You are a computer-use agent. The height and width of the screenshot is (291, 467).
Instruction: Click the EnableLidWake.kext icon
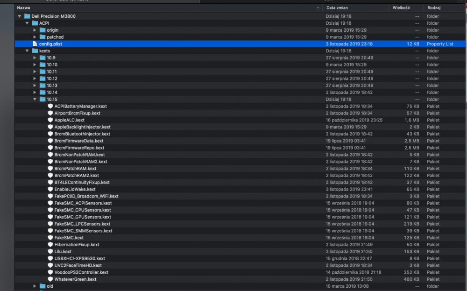(x=50, y=190)
